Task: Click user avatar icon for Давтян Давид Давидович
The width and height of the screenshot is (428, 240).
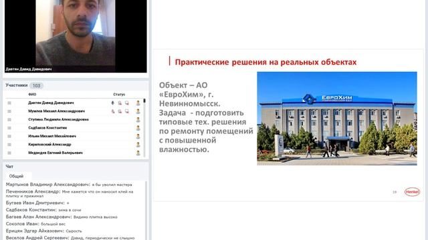Action: click(x=138, y=103)
